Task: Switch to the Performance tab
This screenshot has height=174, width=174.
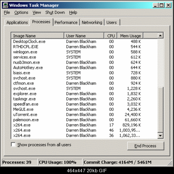Action: click(x=66, y=23)
